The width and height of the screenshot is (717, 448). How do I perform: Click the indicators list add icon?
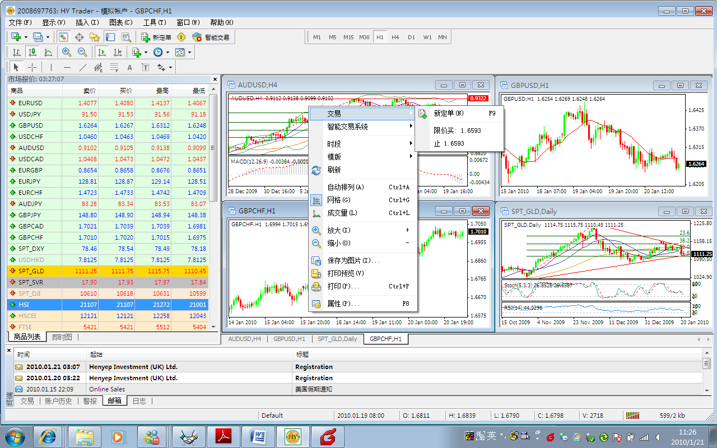[x=137, y=52]
